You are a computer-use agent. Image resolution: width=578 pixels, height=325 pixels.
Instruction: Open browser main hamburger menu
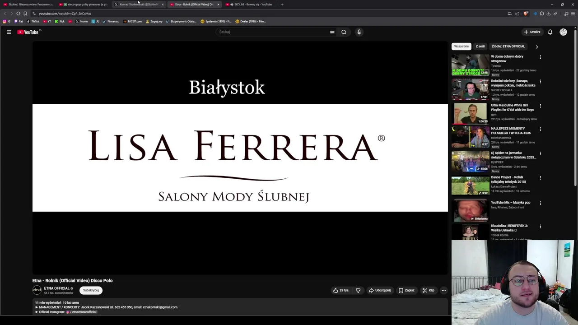(573, 14)
